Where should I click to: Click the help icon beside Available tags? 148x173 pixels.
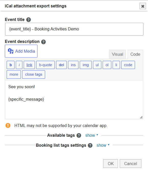click(x=79, y=135)
